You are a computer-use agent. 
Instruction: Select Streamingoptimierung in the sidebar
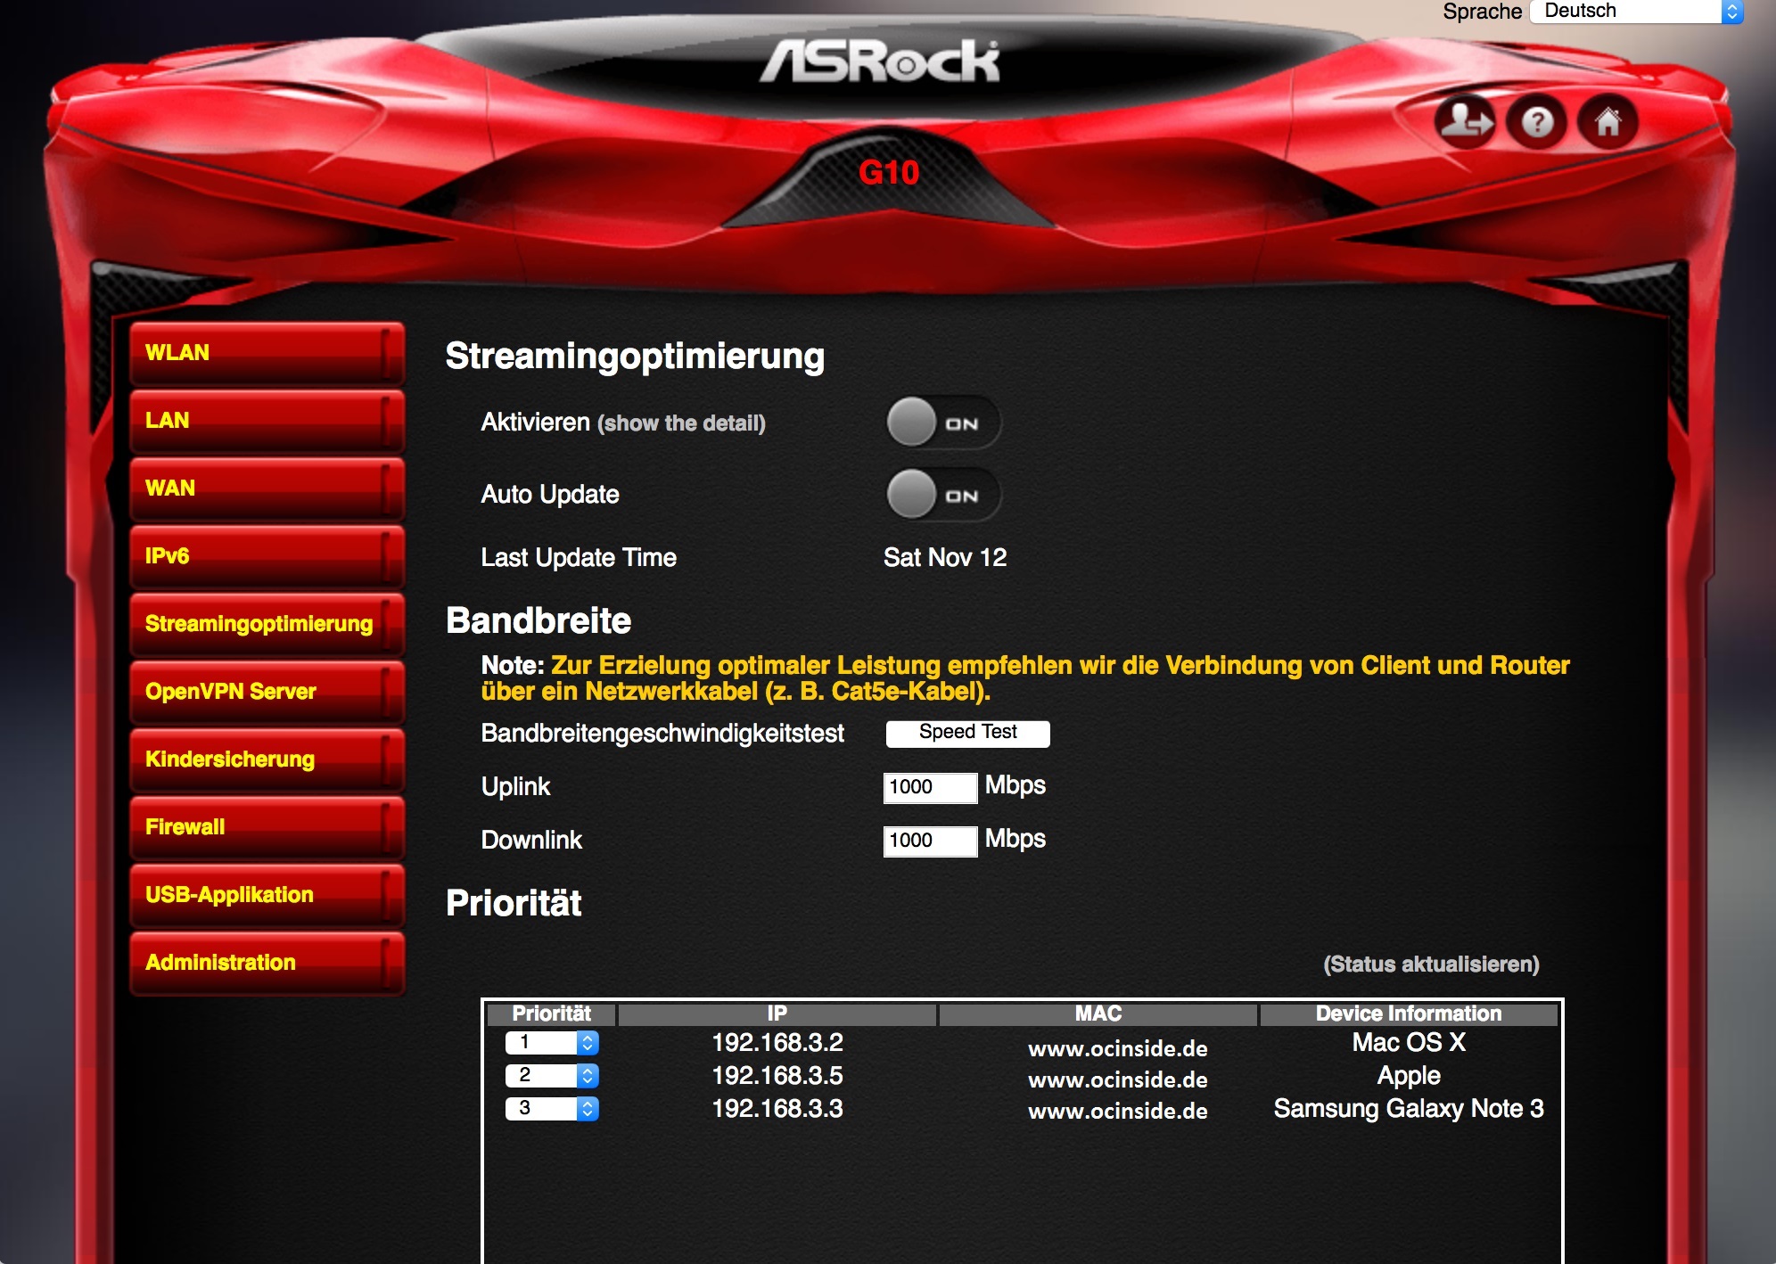pyautogui.click(x=267, y=624)
